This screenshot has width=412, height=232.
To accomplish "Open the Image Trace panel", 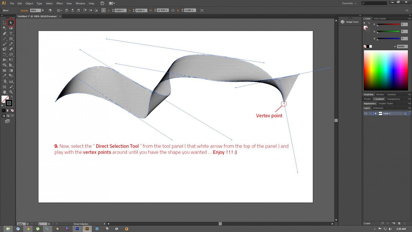I will pos(350,22).
